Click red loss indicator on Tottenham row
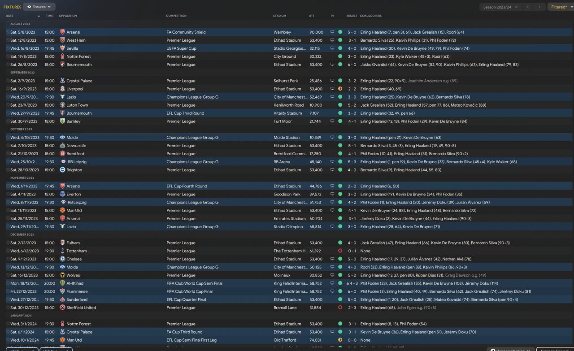This screenshot has height=351, width=574. pos(340,251)
